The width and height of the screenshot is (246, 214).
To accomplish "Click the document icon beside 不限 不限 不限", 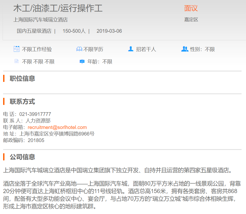I will click(16, 61).
